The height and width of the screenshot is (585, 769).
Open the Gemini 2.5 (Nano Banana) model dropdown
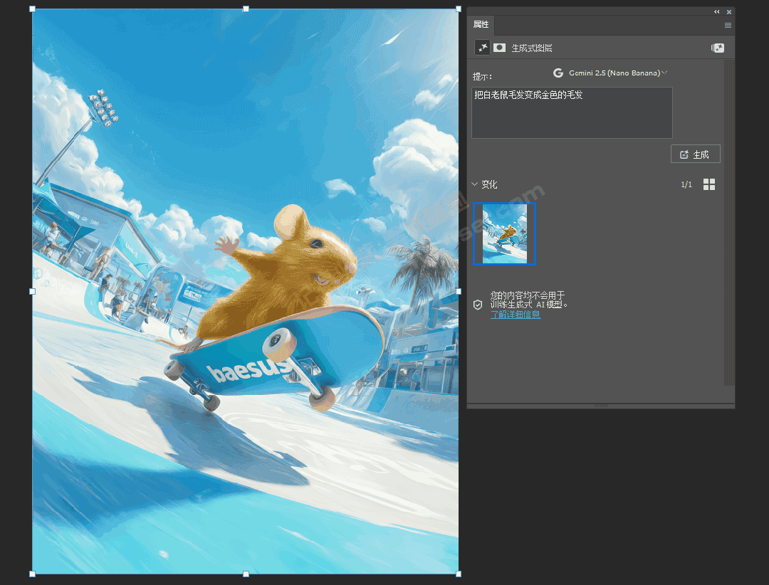[612, 73]
